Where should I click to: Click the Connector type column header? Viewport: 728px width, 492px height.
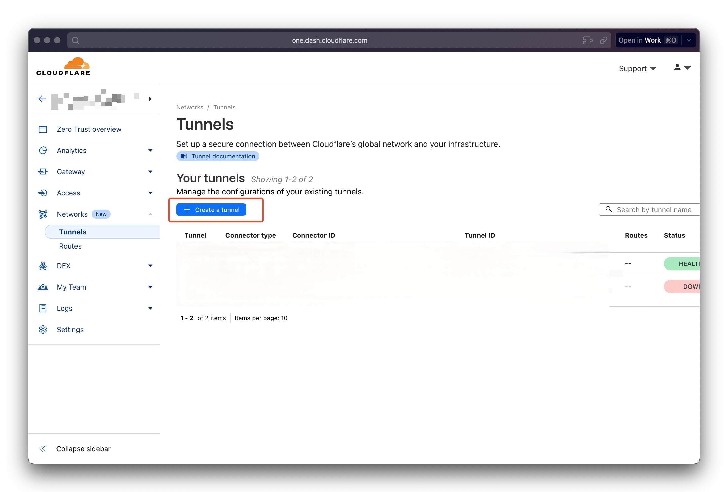[x=251, y=236]
